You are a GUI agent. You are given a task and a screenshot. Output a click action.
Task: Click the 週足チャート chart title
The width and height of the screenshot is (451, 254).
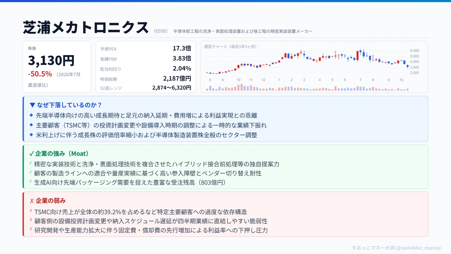tap(230, 47)
